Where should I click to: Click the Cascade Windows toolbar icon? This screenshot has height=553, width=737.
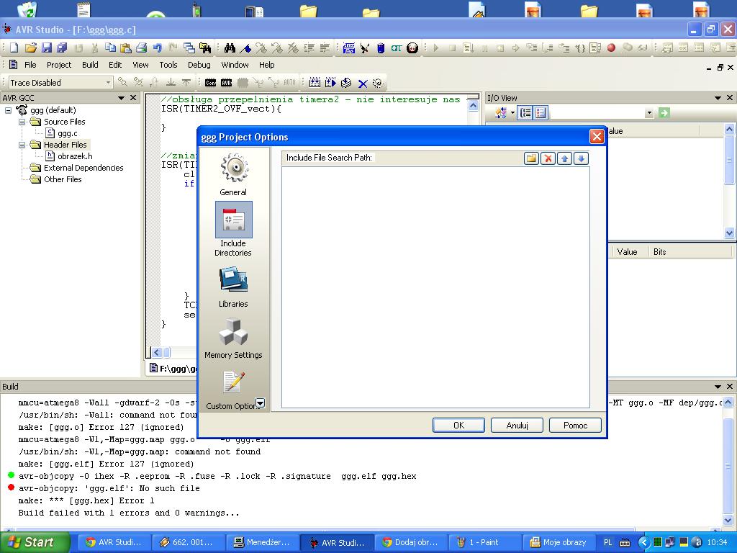(189, 48)
